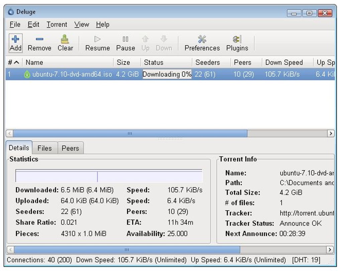341x271 pixels.
Task: Click the 10 (29) peers cell in list
Action: tap(244, 74)
